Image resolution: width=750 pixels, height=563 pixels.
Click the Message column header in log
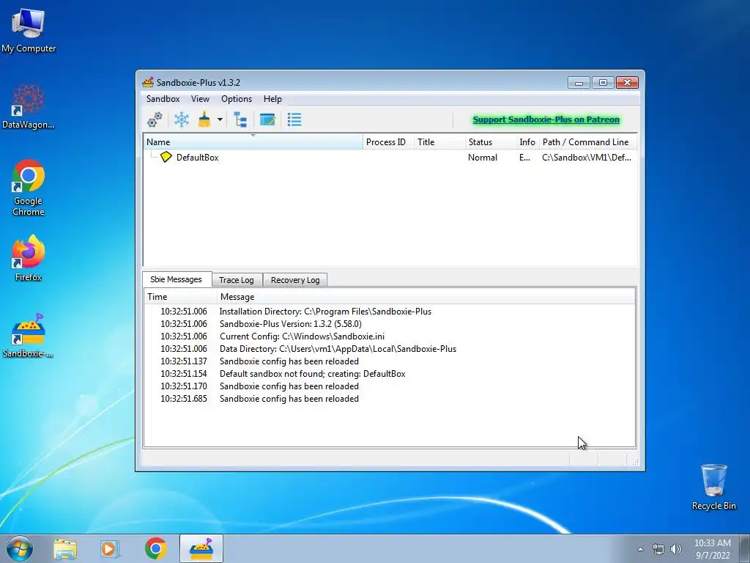coord(426,297)
